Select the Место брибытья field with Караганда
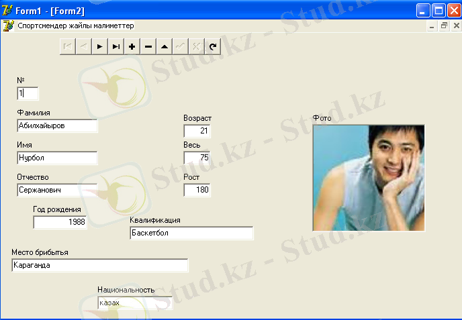This screenshot has height=320, width=462. pyautogui.click(x=99, y=265)
